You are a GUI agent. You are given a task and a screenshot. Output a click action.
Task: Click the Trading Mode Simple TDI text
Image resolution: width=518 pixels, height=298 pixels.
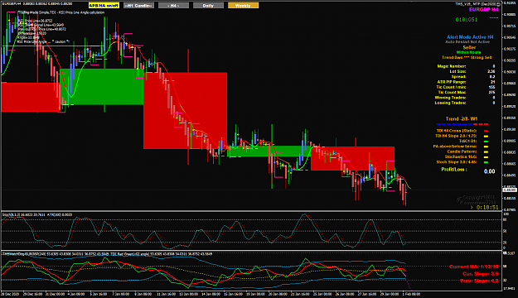coord(61,12)
